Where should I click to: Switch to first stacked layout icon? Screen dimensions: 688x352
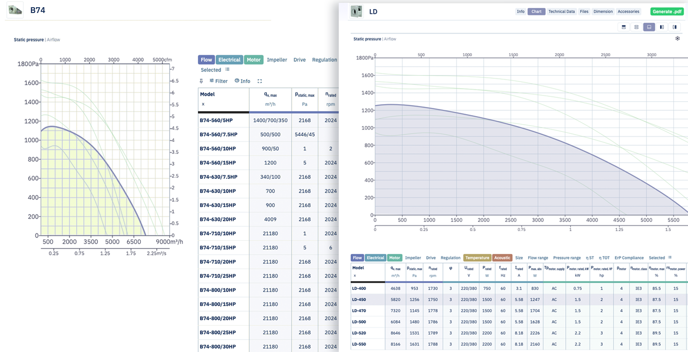[x=624, y=27]
